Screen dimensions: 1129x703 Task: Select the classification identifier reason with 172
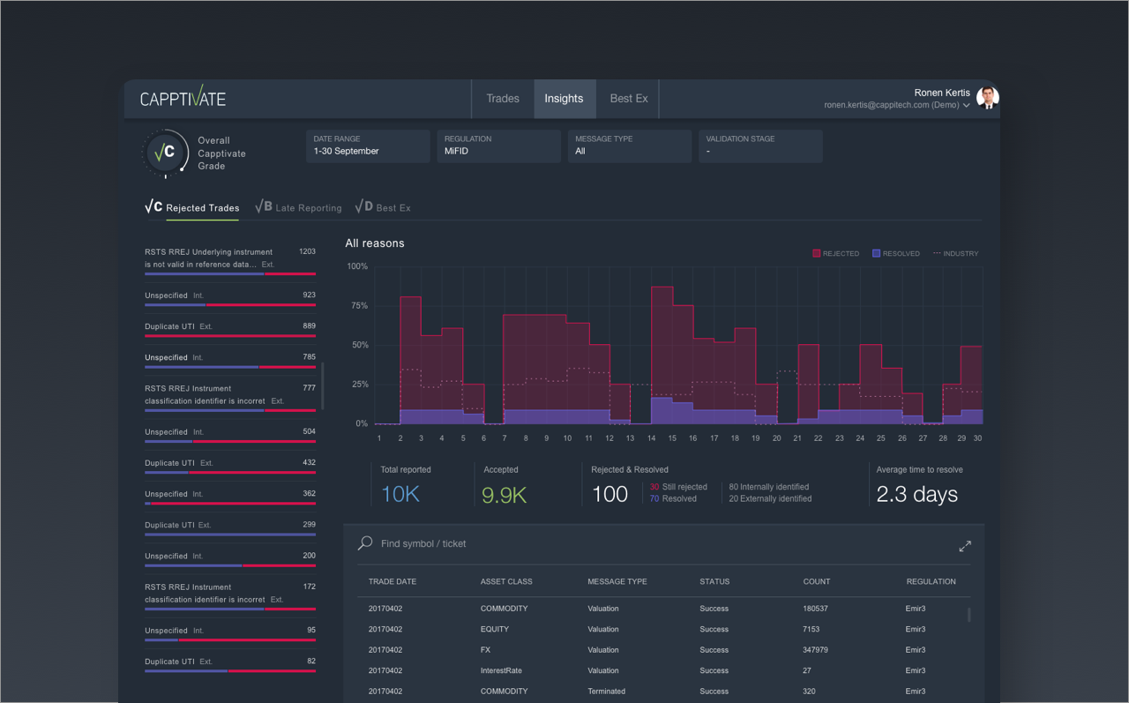pos(230,595)
